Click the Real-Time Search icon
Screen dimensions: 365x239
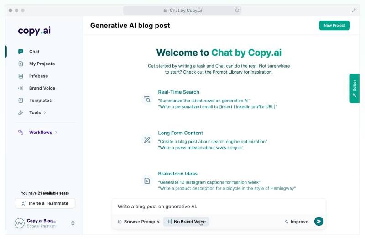pyautogui.click(x=147, y=99)
